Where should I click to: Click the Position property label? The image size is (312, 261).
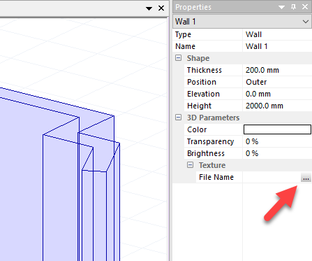[x=202, y=82]
